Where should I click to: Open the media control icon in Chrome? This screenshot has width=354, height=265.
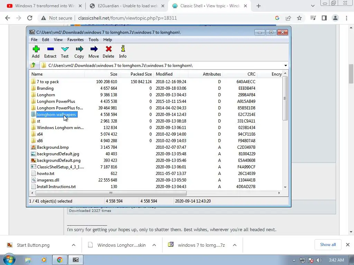(x=313, y=18)
